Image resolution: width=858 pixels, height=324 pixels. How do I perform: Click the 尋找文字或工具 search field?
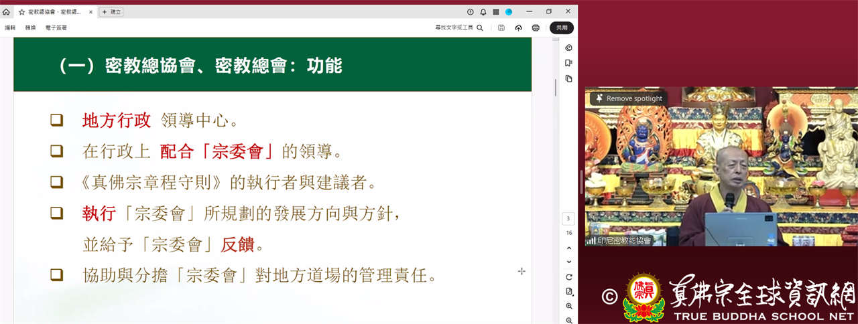458,28
